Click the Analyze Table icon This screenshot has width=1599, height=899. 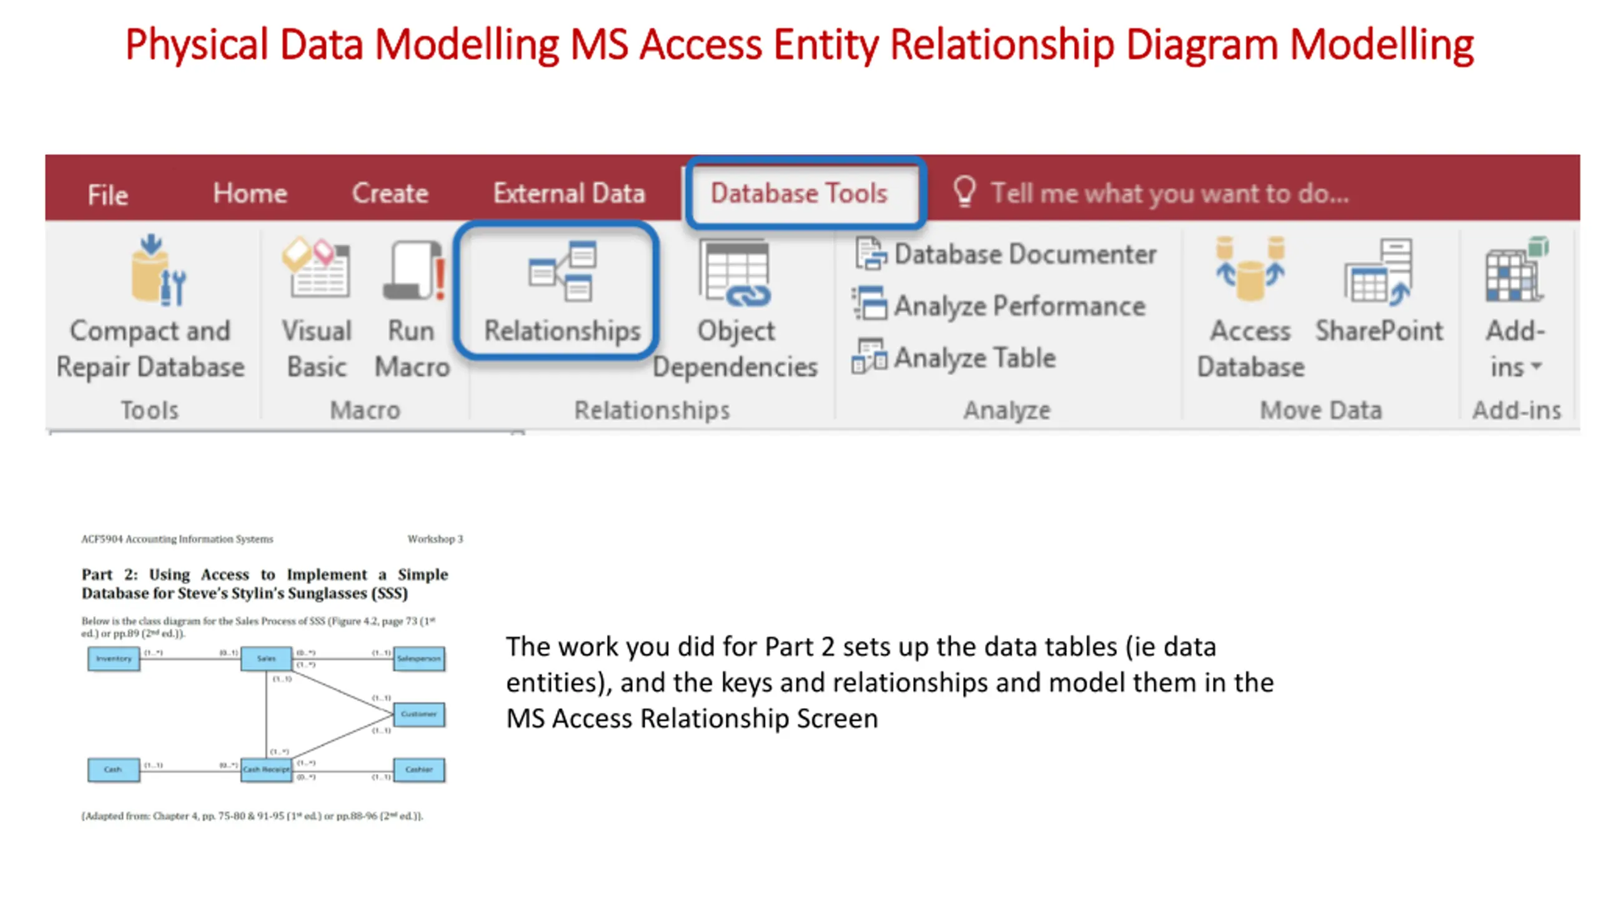coord(869,356)
